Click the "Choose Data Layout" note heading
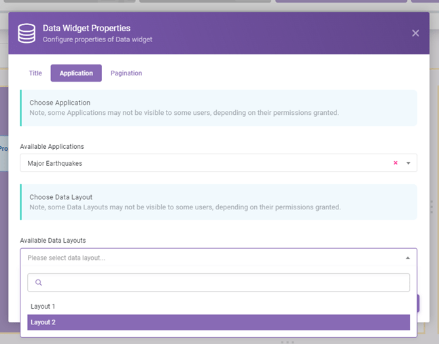 (x=60, y=197)
